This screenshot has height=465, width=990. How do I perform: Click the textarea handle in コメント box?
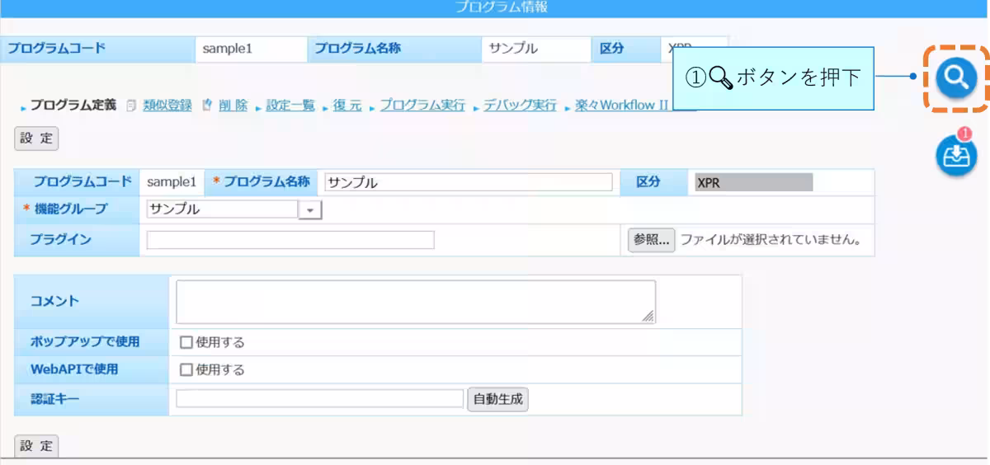tap(648, 316)
